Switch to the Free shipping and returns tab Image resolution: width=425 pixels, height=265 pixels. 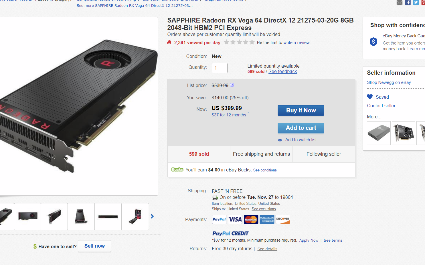(x=261, y=154)
